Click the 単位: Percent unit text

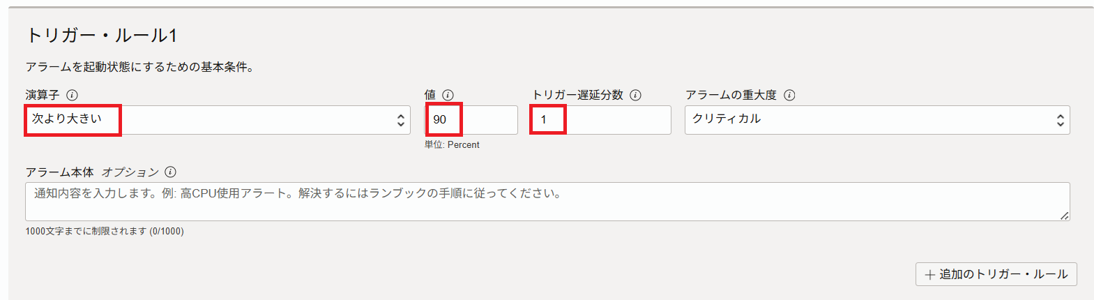452,145
